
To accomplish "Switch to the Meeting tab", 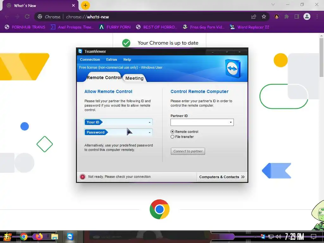I will pyautogui.click(x=134, y=78).
